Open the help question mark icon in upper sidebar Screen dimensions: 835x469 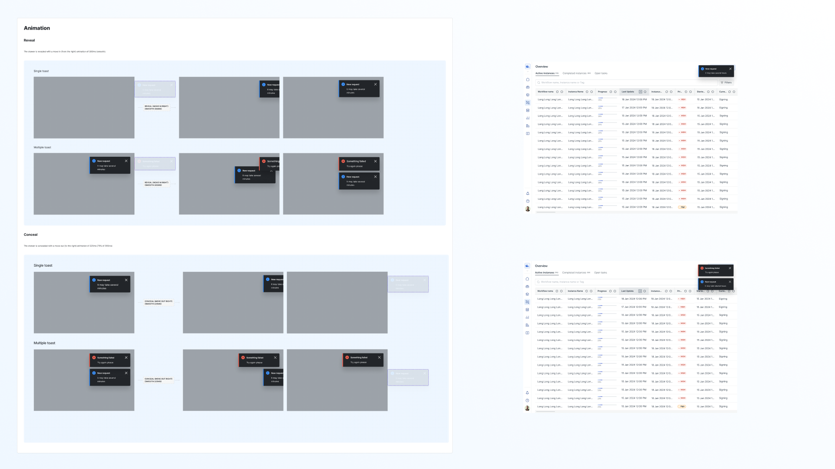pyautogui.click(x=528, y=201)
